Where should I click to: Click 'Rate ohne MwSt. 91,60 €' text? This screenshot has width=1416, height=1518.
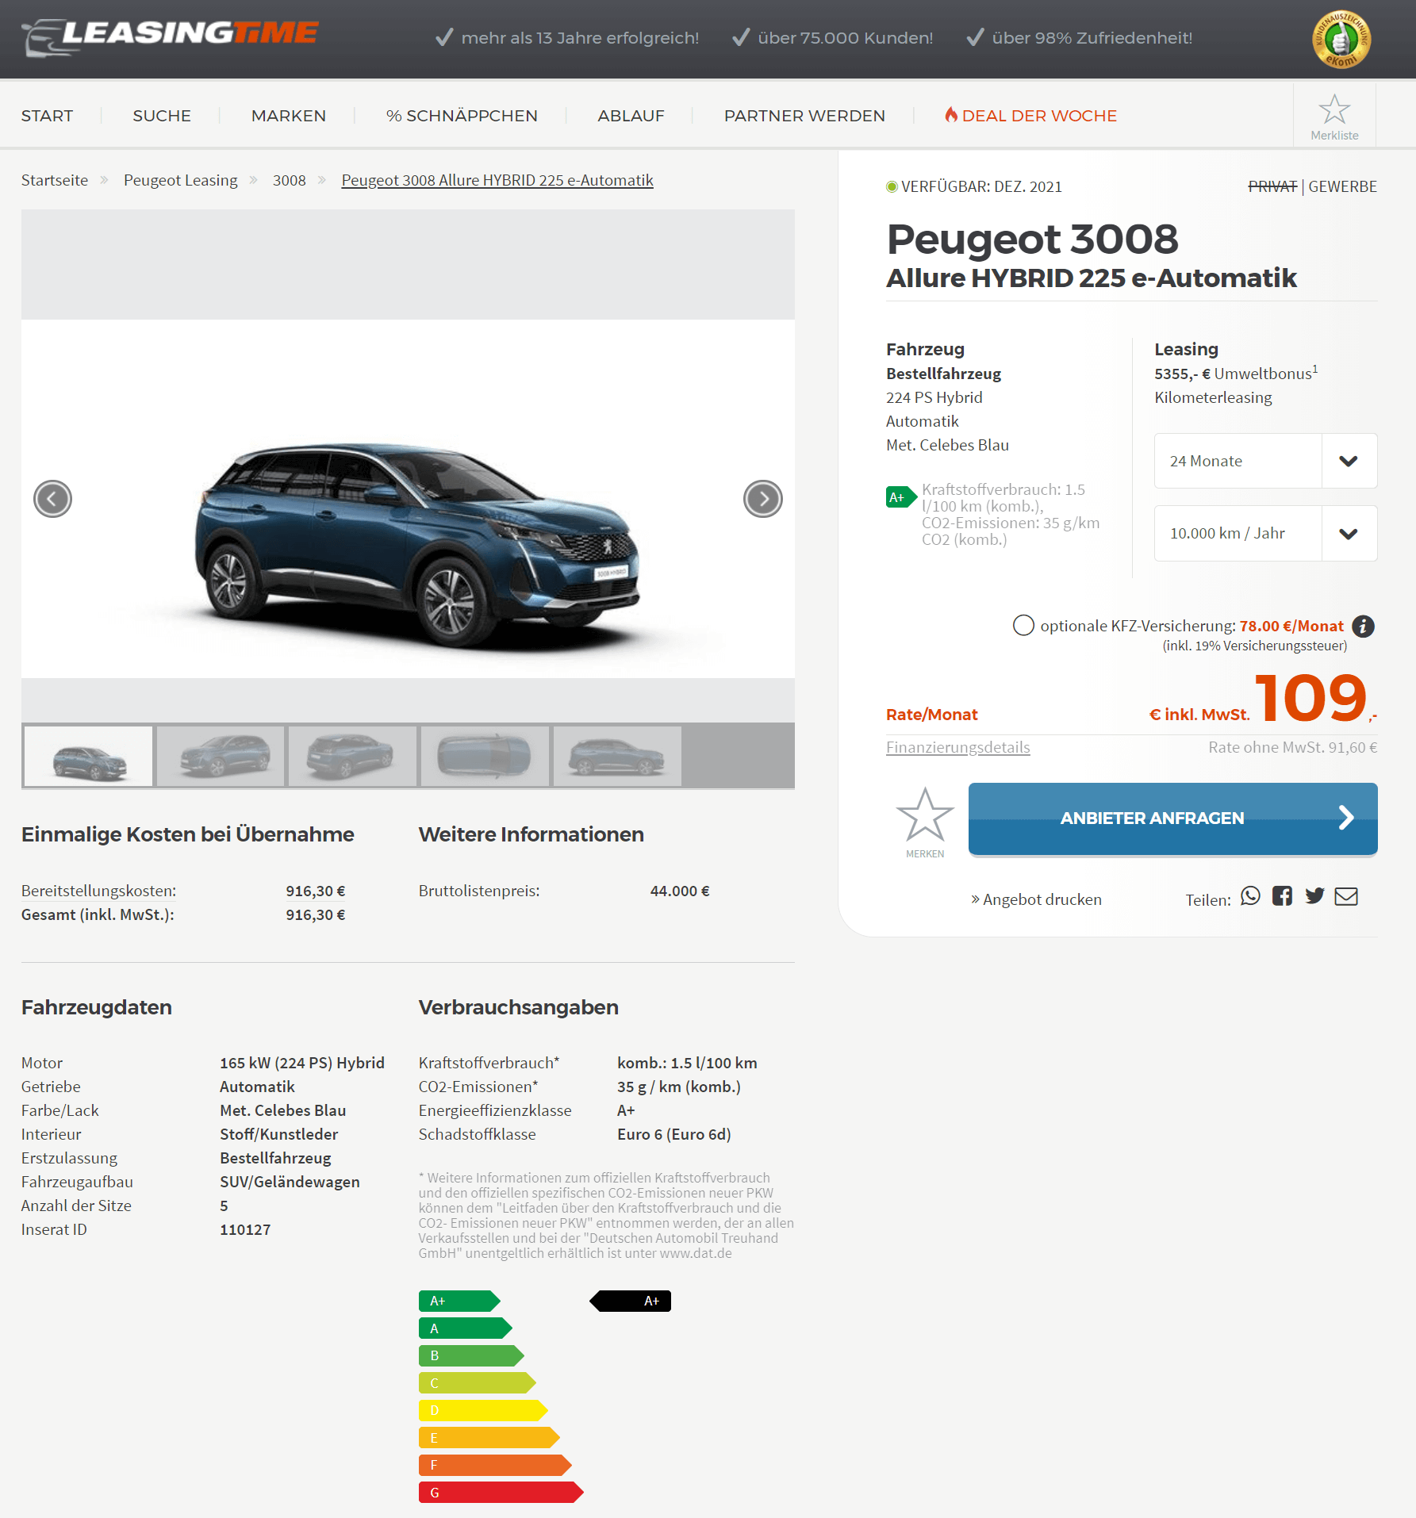click(x=1292, y=747)
